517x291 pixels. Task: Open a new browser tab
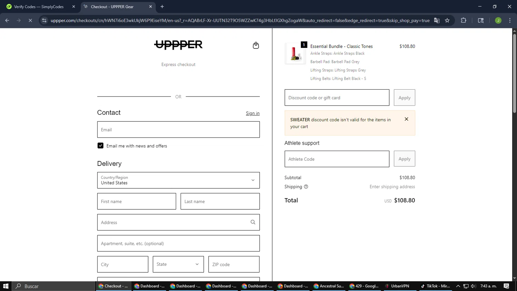point(162,7)
